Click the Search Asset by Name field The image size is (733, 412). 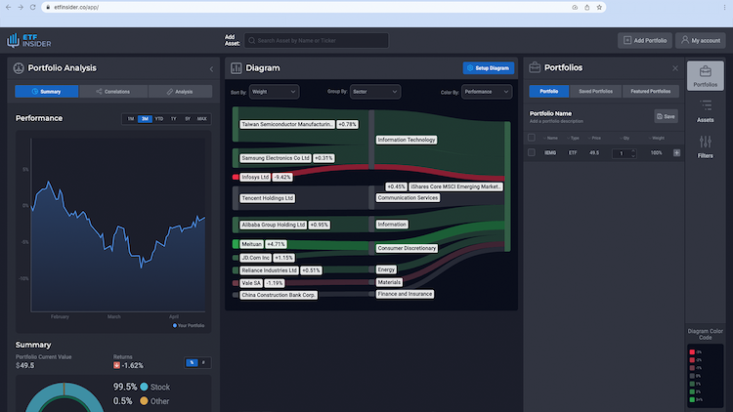point(316,41)
